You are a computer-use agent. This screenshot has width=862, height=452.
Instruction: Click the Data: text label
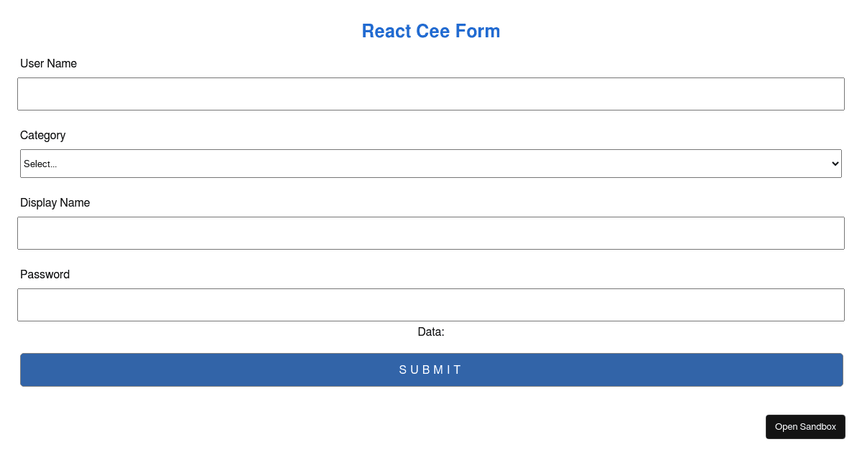[x=431, y=331]
